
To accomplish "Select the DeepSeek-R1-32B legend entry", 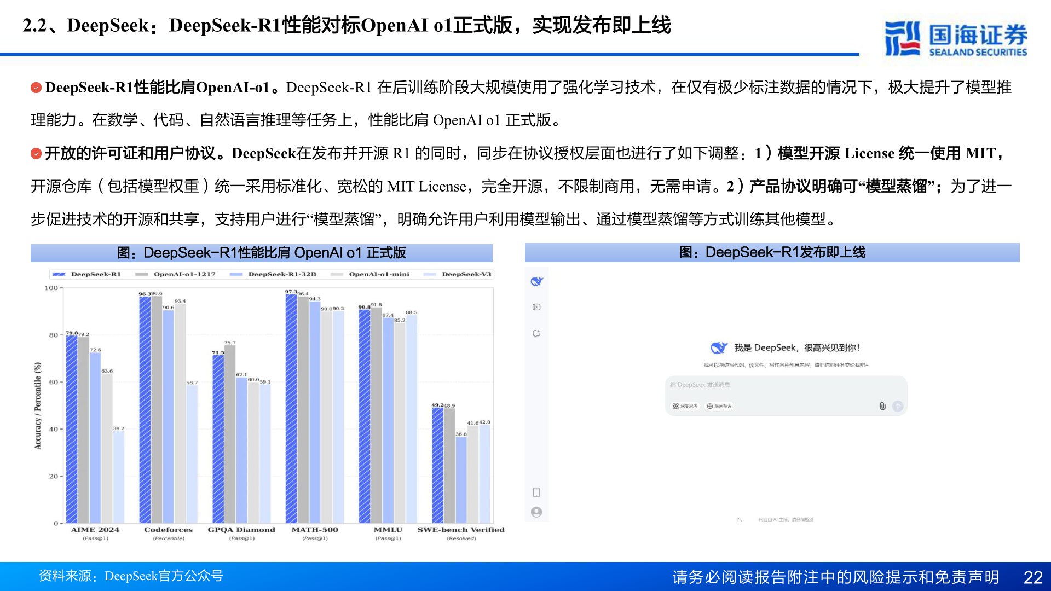I will (x=273, y=274).
